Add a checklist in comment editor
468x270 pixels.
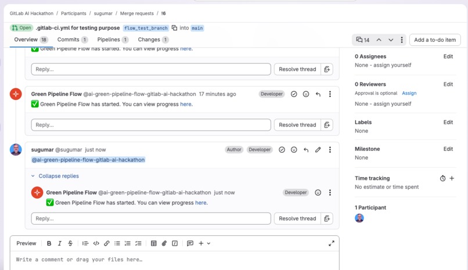[x=138, y=243]
